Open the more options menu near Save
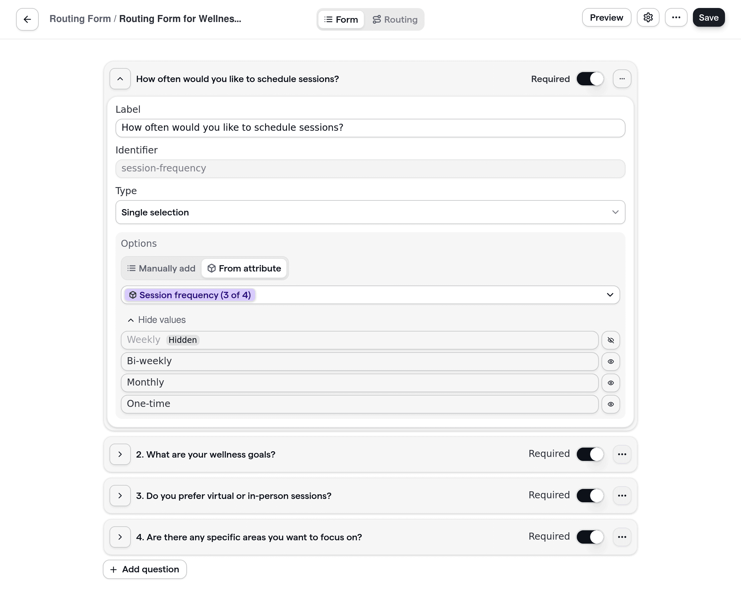 point(676,17)
